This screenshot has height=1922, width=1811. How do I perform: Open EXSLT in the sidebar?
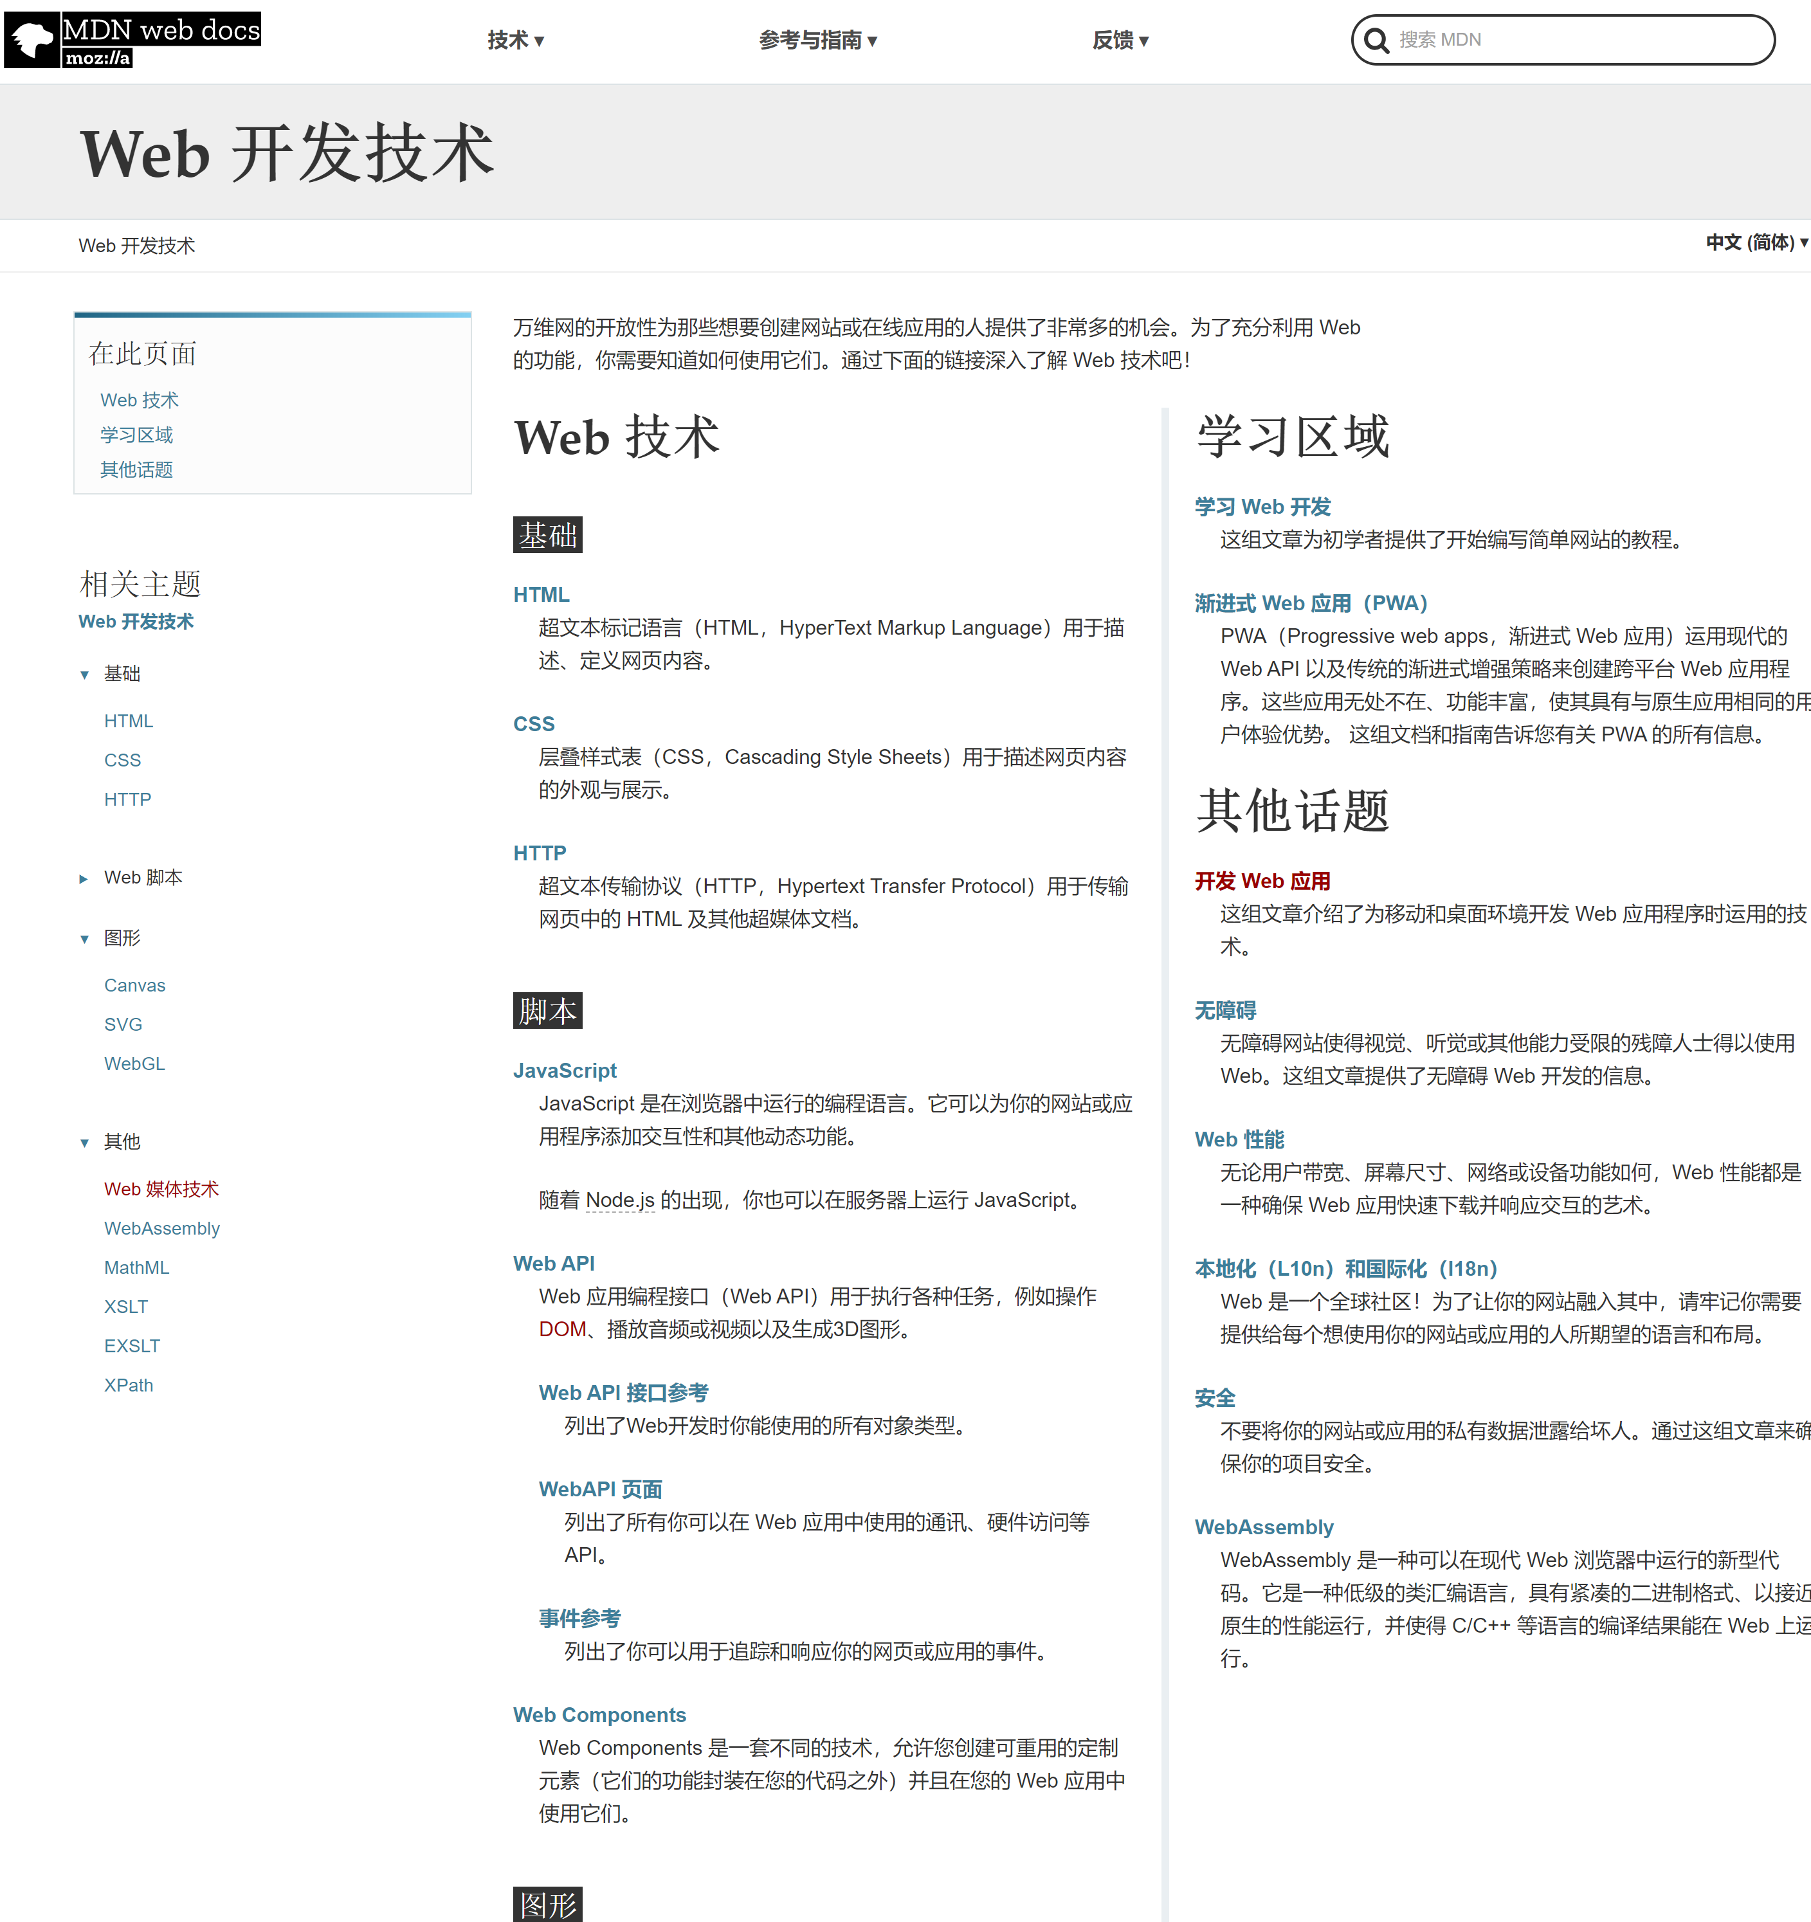click(131, 1346)
